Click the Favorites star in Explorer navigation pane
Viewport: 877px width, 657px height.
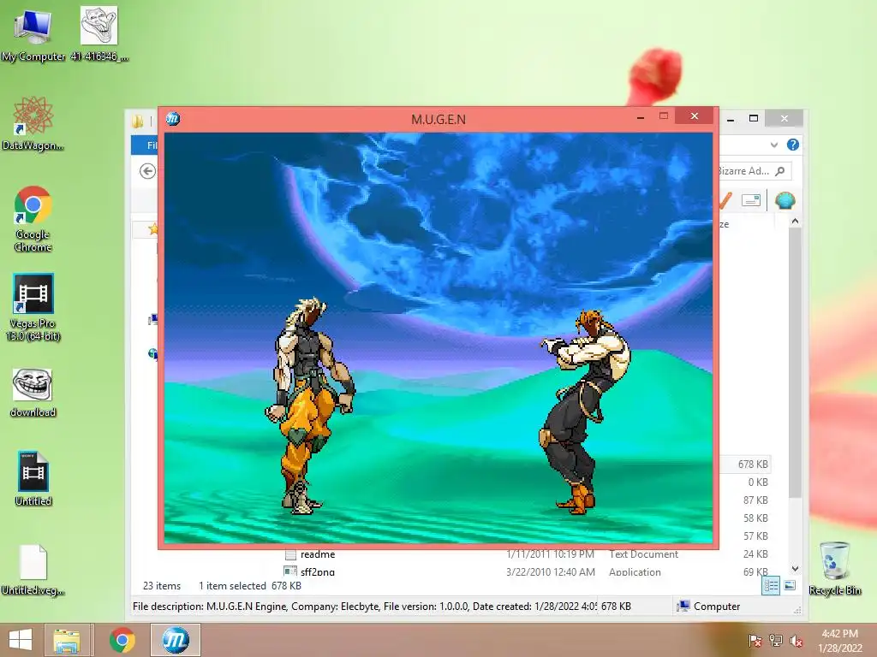click(152, 228)
